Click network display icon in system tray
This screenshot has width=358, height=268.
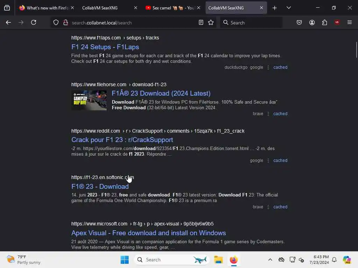tap(292, 260)
